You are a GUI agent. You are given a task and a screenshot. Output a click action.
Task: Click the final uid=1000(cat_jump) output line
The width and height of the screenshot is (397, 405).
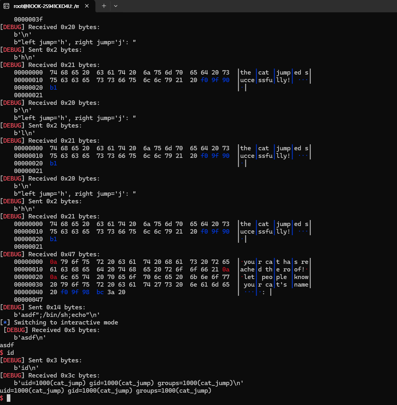[106, 391]
